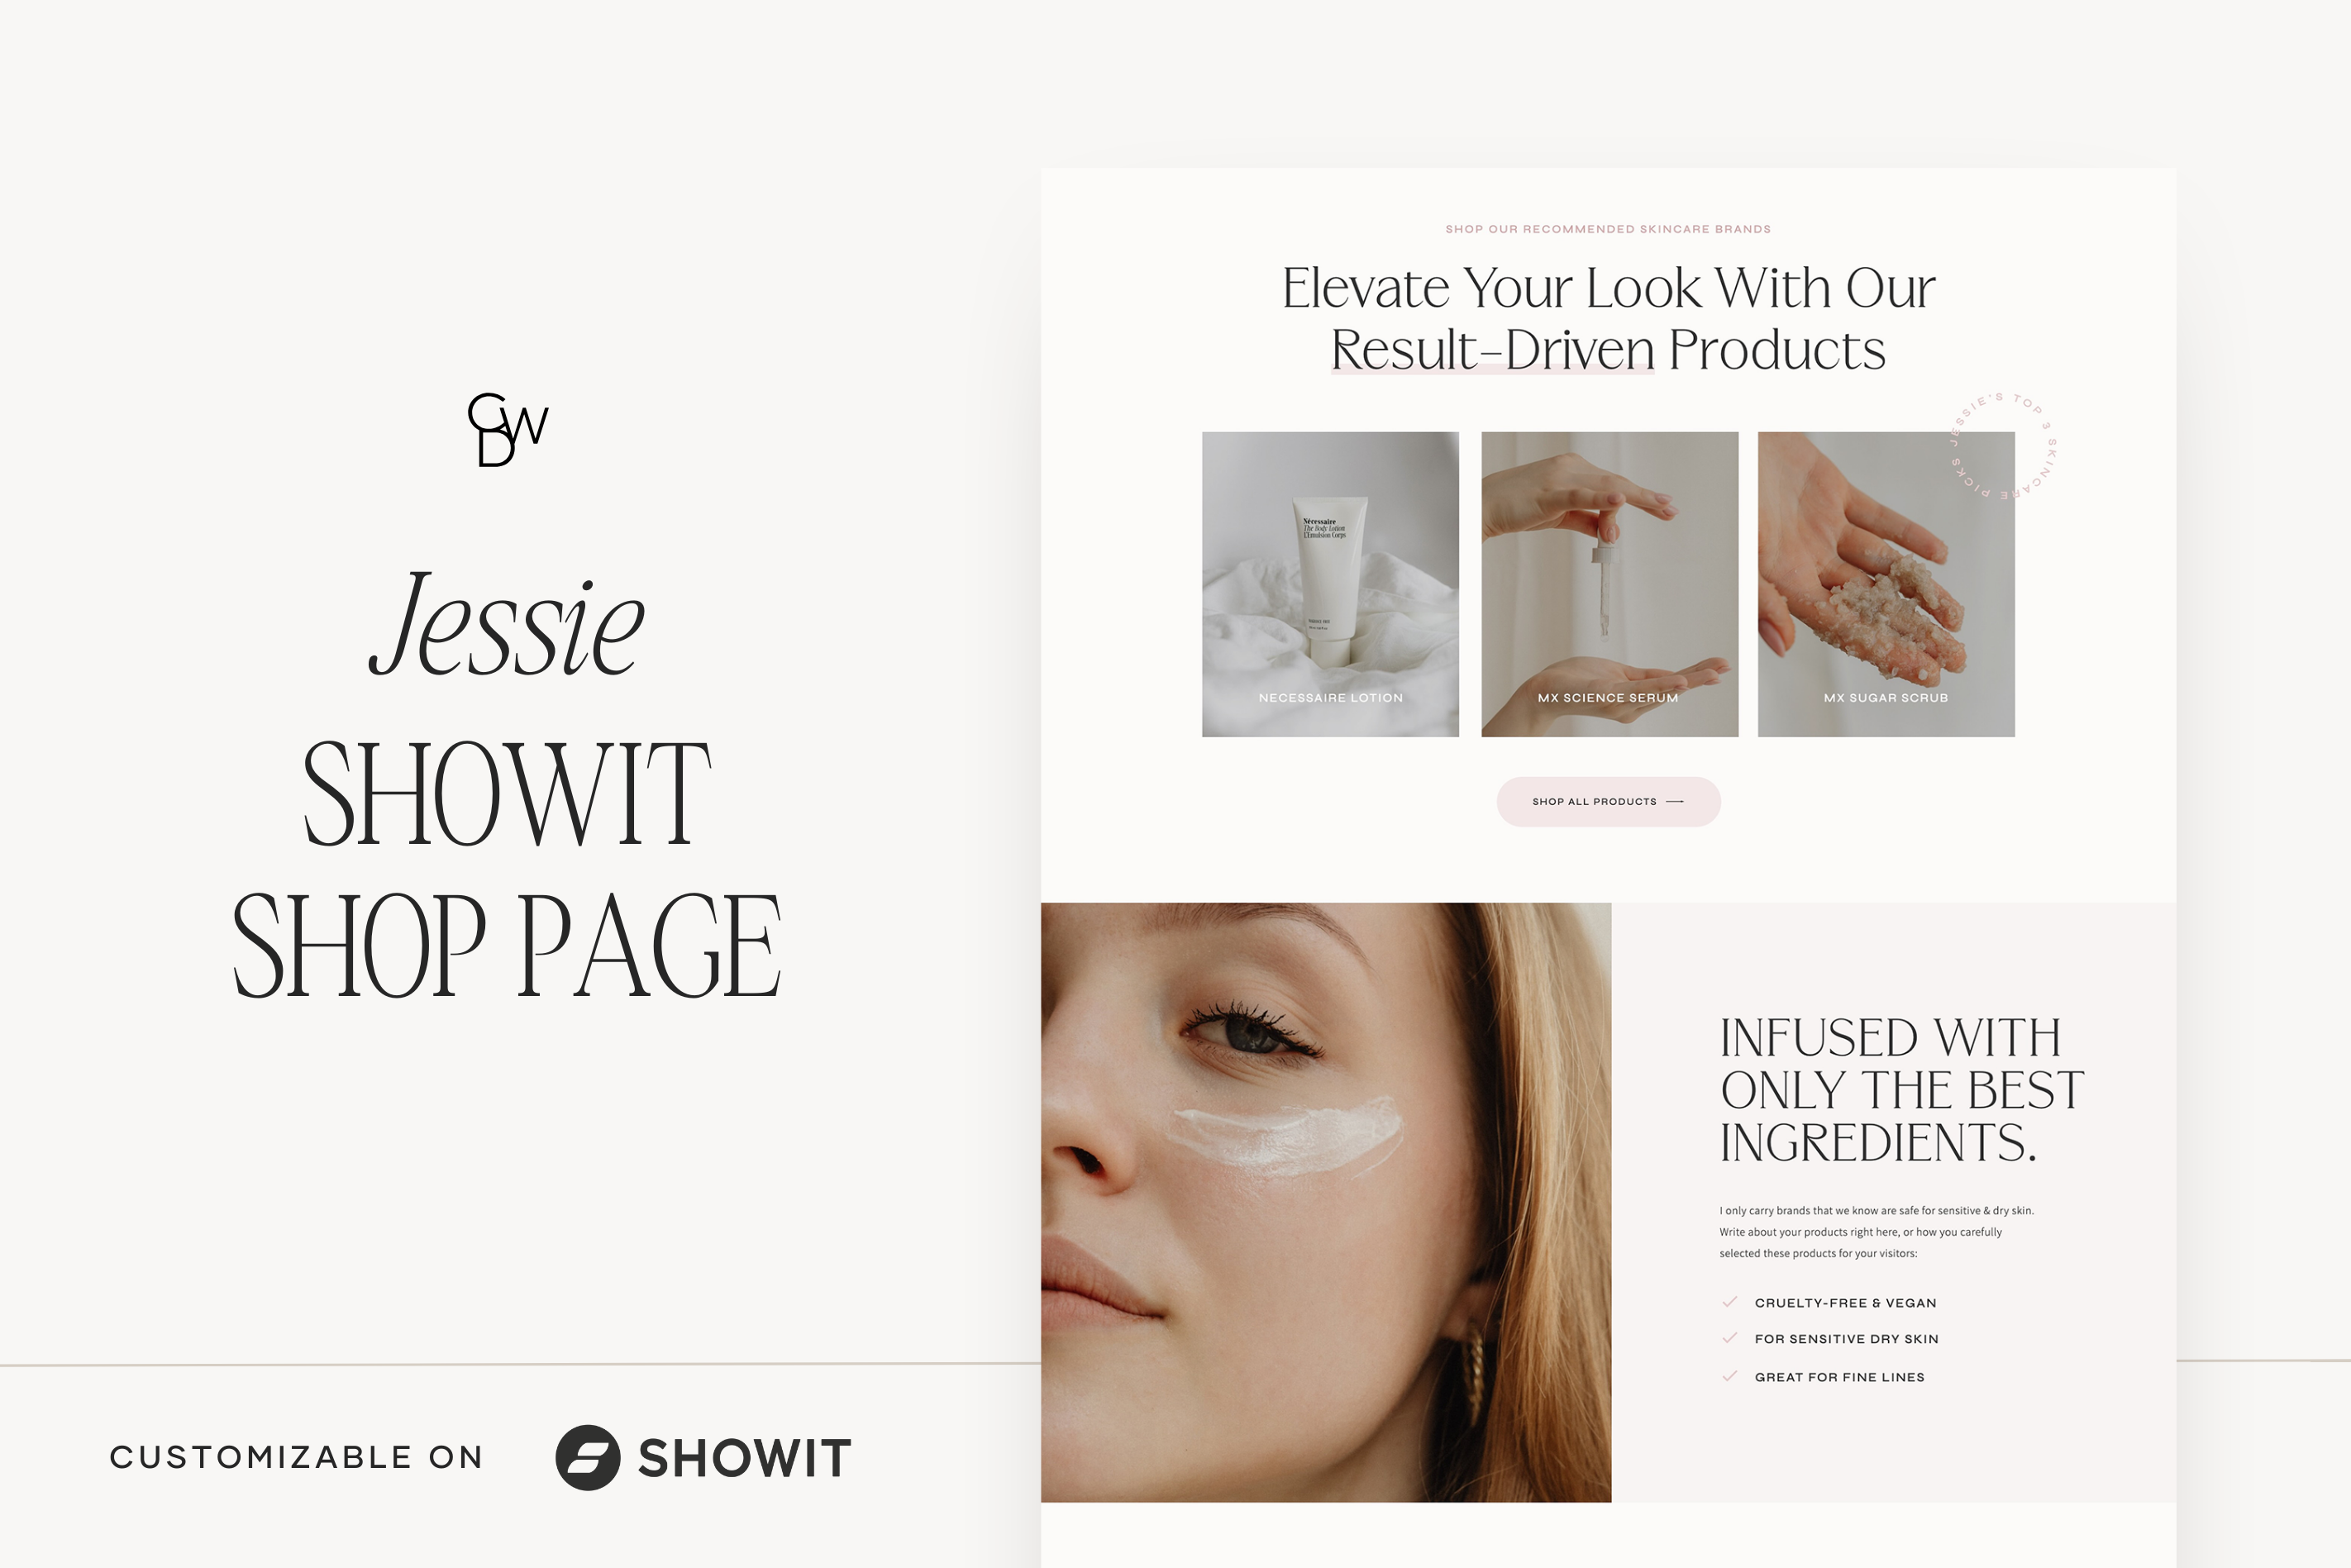Screen dimensions: 2351x1568
Task: Click the Necessaire Lotion caption label
Action: pyautogui.click(x=1330, y=698)
